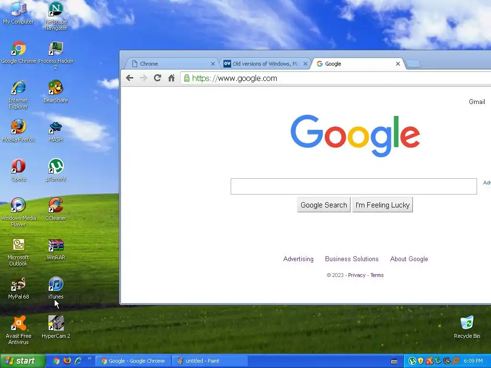
Task: Open the Advertising link
Action: pos(298,259)
